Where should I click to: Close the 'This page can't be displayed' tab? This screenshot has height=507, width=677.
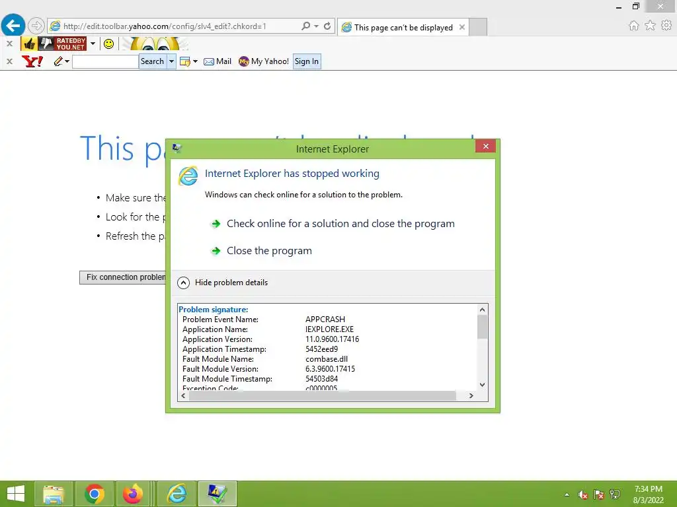[462, 27]
